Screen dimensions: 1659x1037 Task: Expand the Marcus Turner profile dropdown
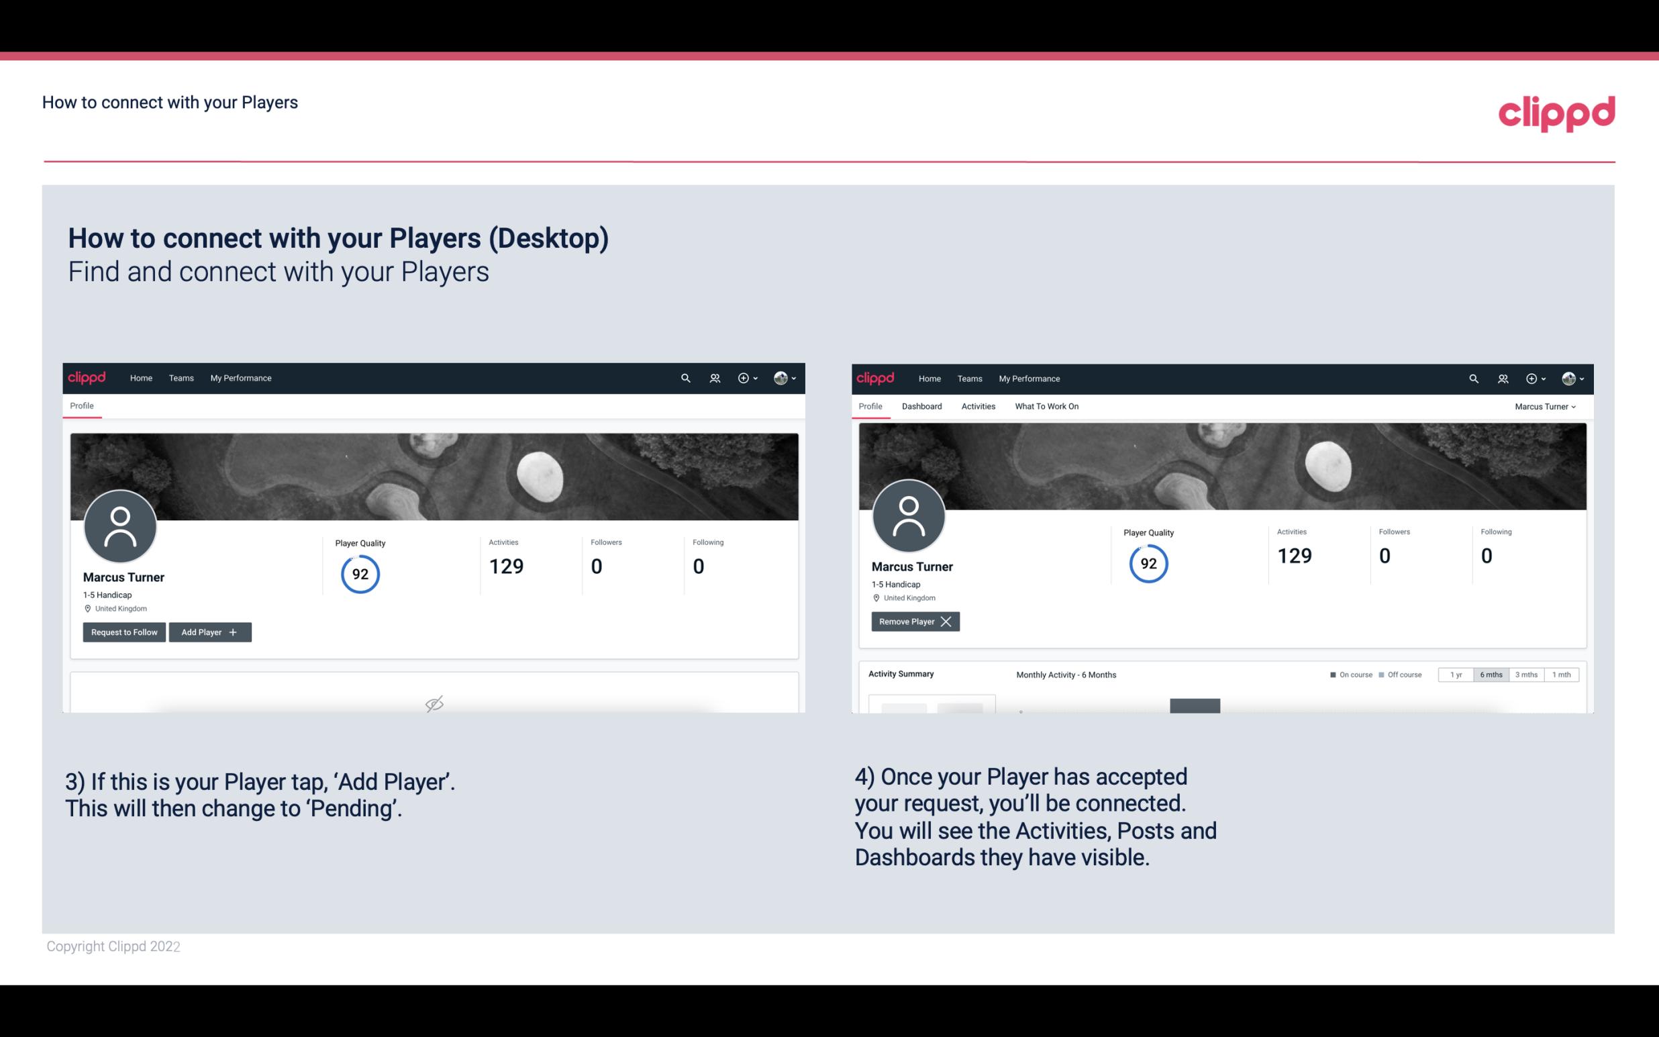1546,406
